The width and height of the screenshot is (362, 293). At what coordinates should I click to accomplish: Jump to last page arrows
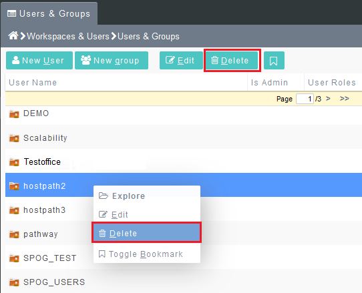click(x=344, y=99)
